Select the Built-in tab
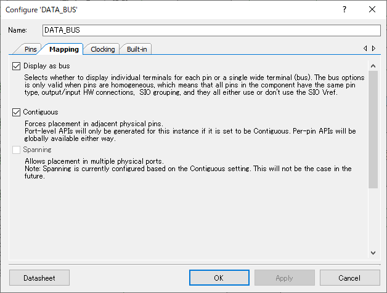 [x=137, y=49]
